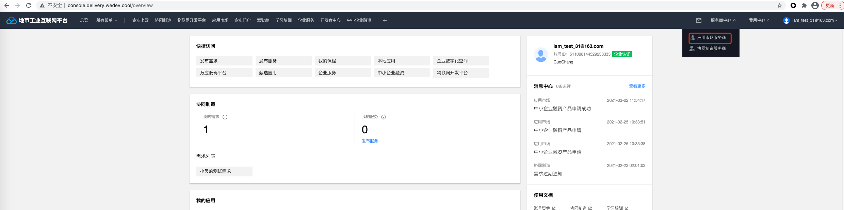This screenshot has width=844, height=210.
Task: Open the 企业服务 navbar item
Action: [x=306, y=20]
